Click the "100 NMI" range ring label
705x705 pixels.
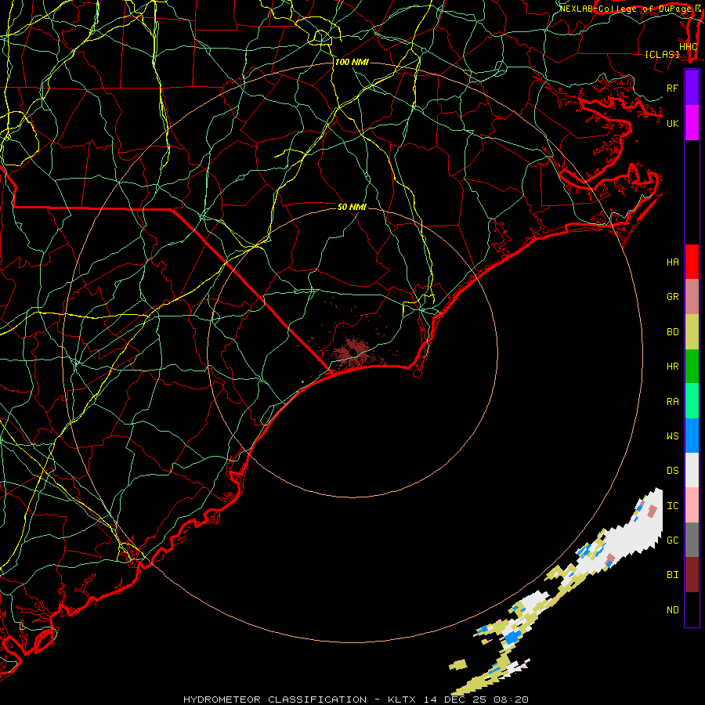(x=352, y=62)
